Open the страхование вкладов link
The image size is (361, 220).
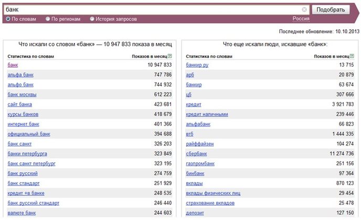click(210, 203)
